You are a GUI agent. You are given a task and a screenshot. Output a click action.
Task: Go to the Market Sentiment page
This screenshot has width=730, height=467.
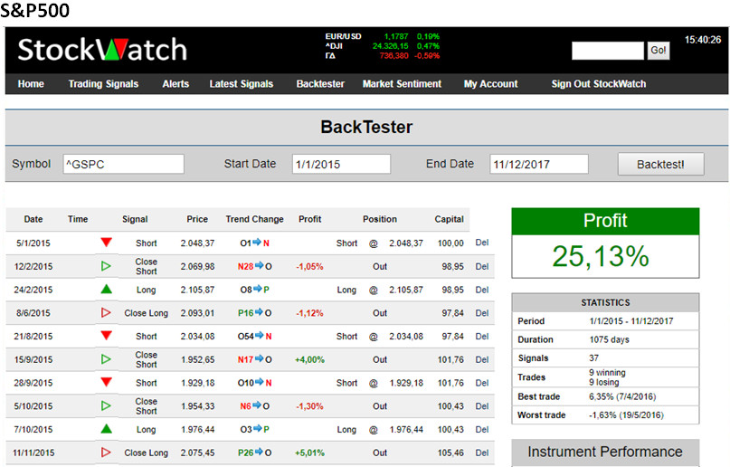(402, 84)
